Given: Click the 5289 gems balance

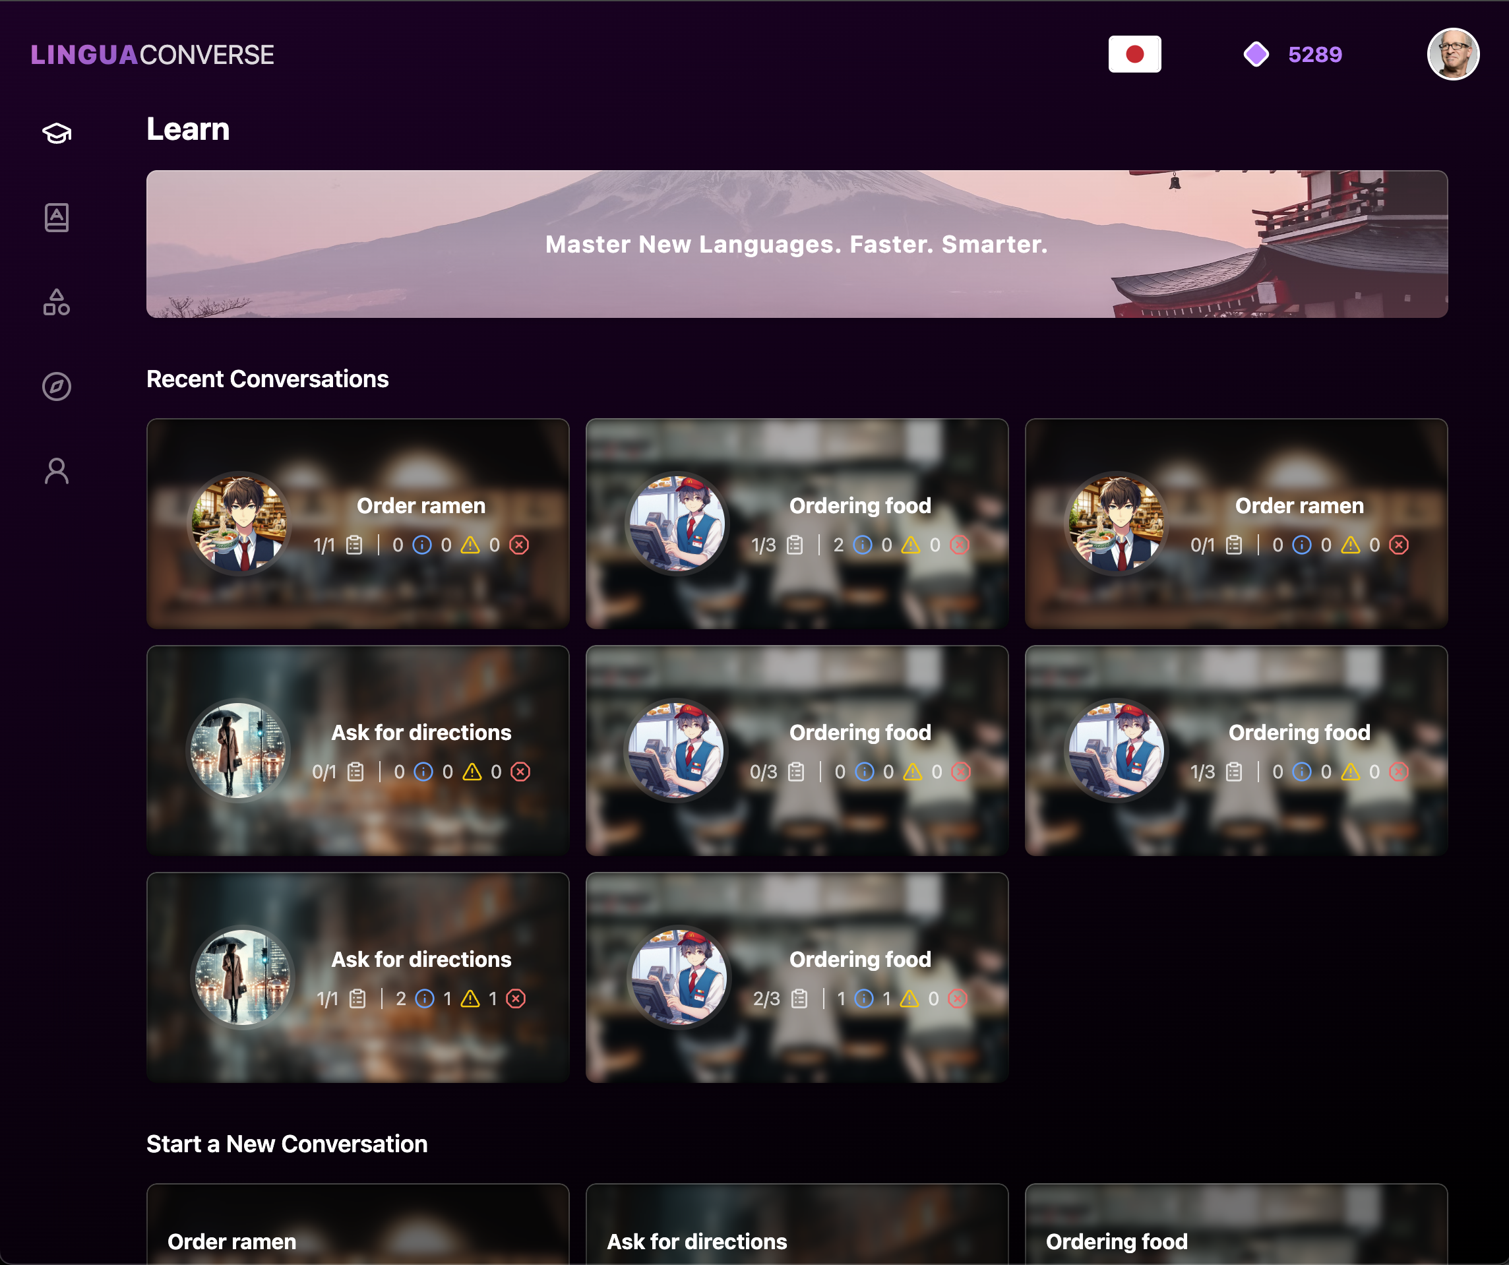Looking at the screenshot, I should tap(1314, 55).
